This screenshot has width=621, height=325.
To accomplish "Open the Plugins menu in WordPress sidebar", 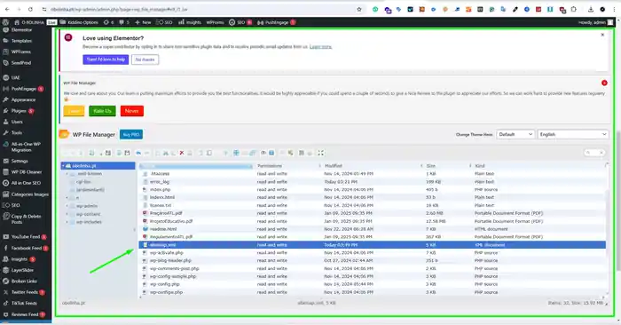I will 19,111.
